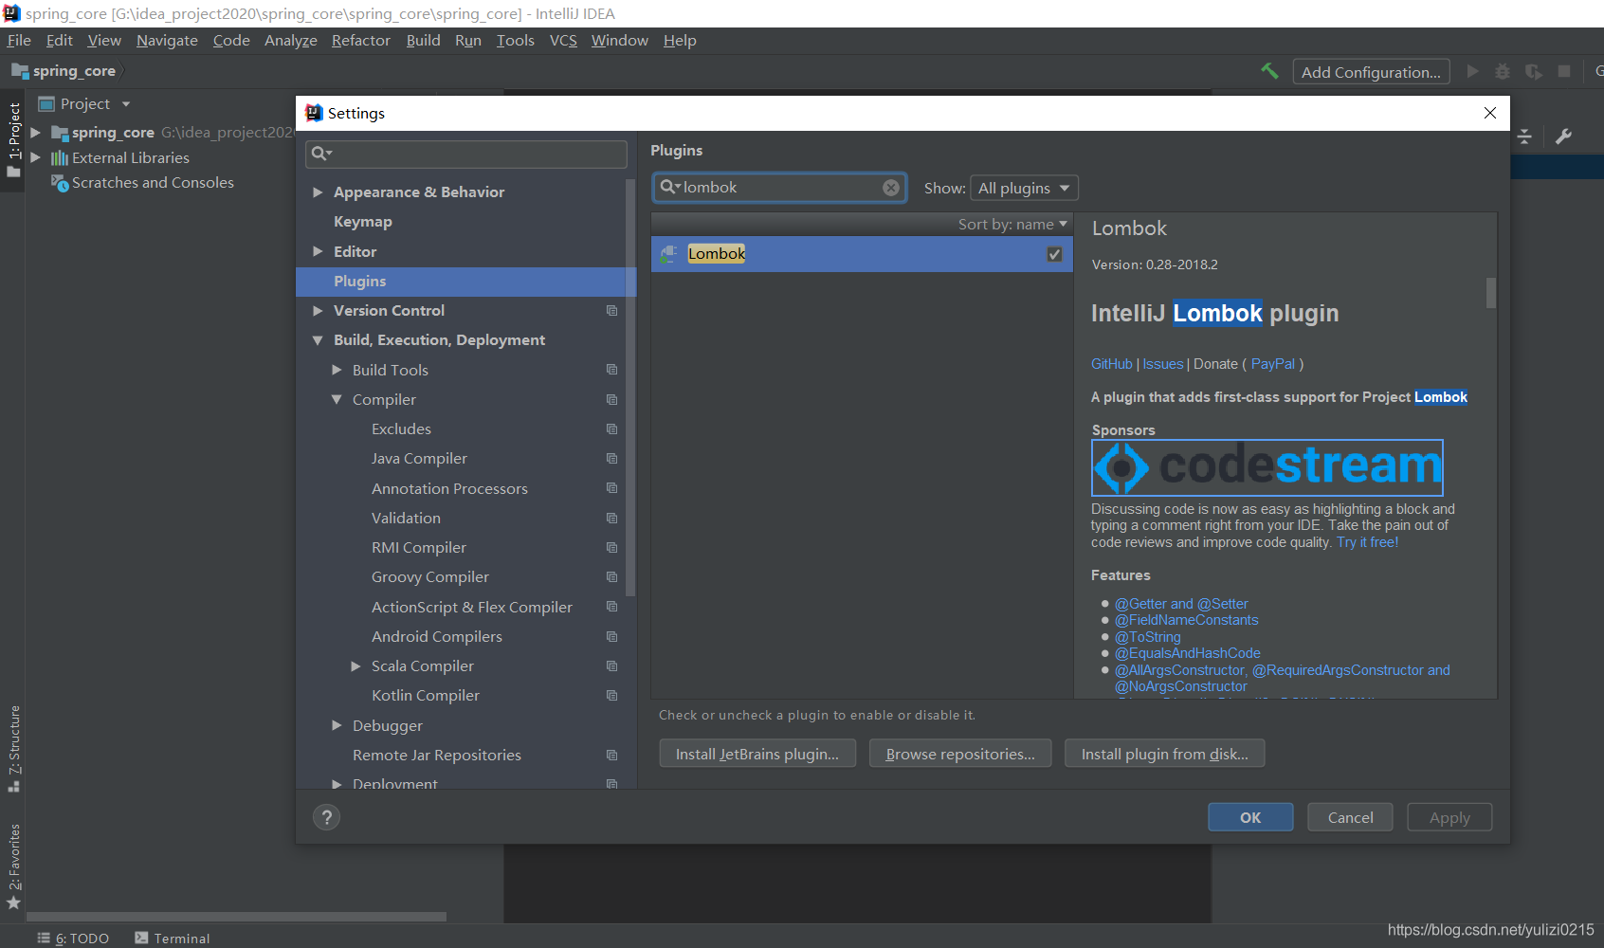This screenshot has width=1604, height=948.
Task: Open the Refactor menu
Action: (x=360, y=41)
